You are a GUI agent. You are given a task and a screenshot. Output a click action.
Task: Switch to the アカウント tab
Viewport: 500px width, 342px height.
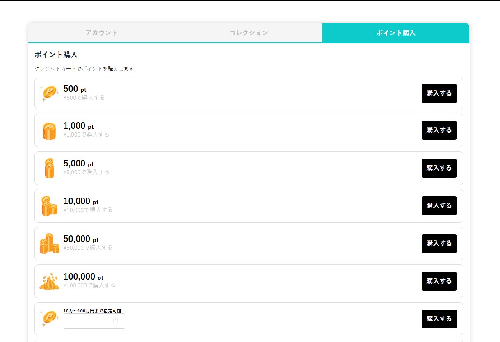click(x=102, y=33)
